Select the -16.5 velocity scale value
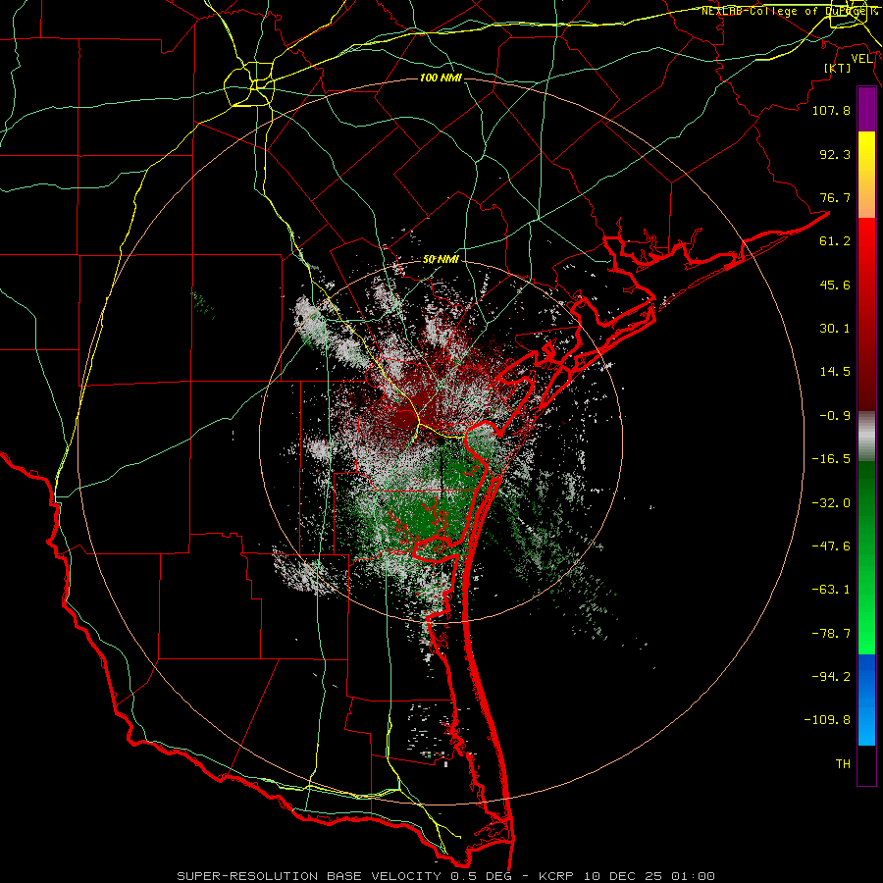The image size is (883, 883). 831,459
